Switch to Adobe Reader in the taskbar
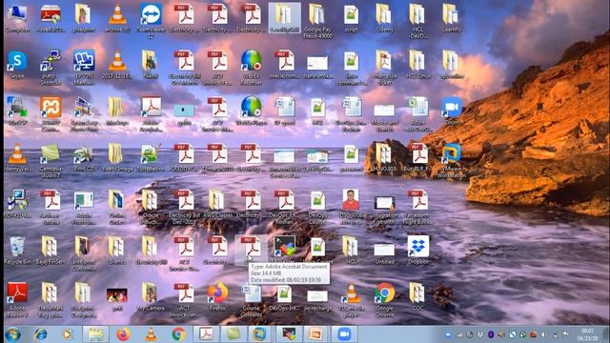This screenshot has height=343, width=610. [206, 334]
